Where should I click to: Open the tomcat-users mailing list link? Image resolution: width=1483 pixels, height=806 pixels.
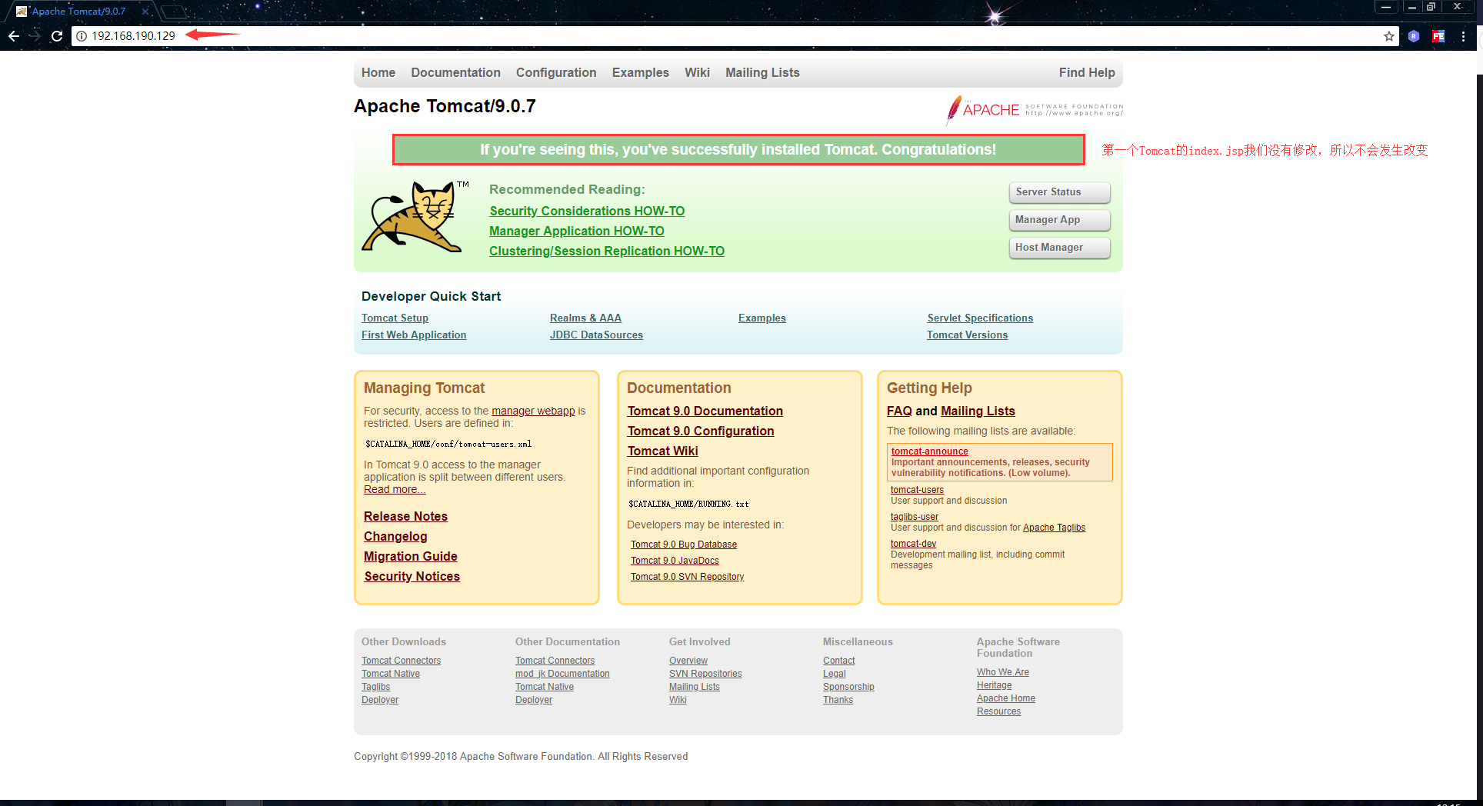(x=917, y=490)
